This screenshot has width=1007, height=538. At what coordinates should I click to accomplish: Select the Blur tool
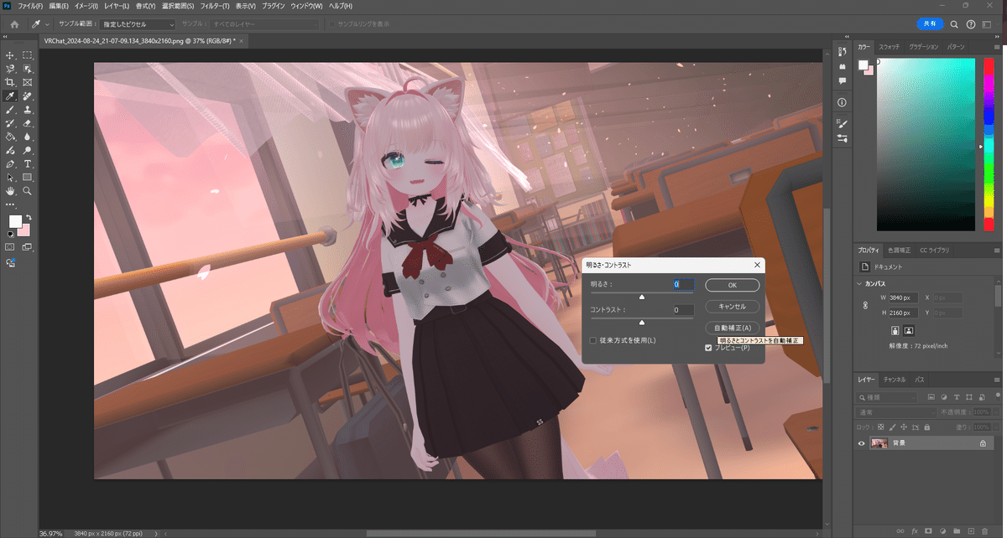pos(28,137)
